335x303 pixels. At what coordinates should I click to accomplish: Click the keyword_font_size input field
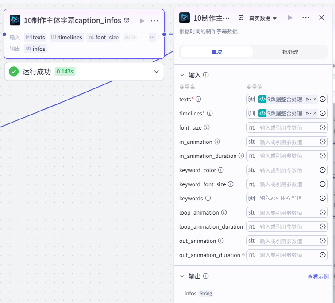coord(287,184)
